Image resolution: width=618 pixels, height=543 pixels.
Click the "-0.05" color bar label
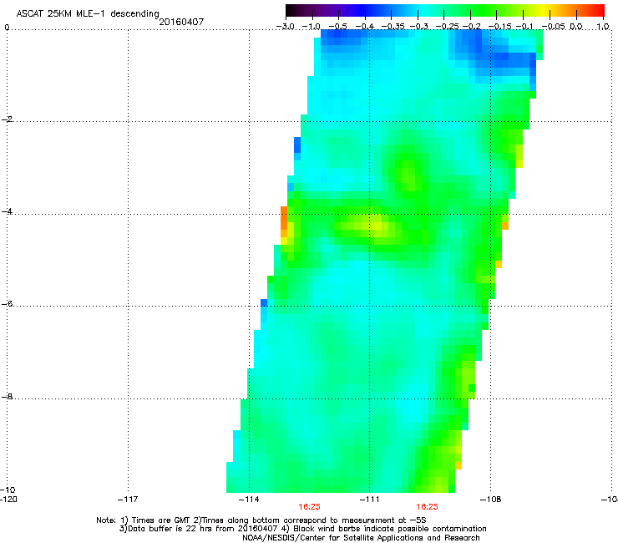pos(554,27)
